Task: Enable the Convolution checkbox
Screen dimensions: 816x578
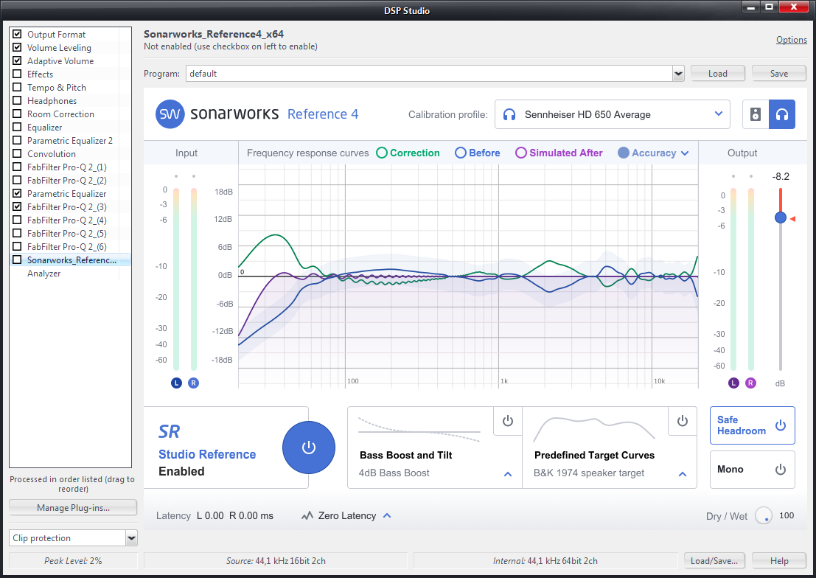Action: pyautogui.click(x=17, y=153)
